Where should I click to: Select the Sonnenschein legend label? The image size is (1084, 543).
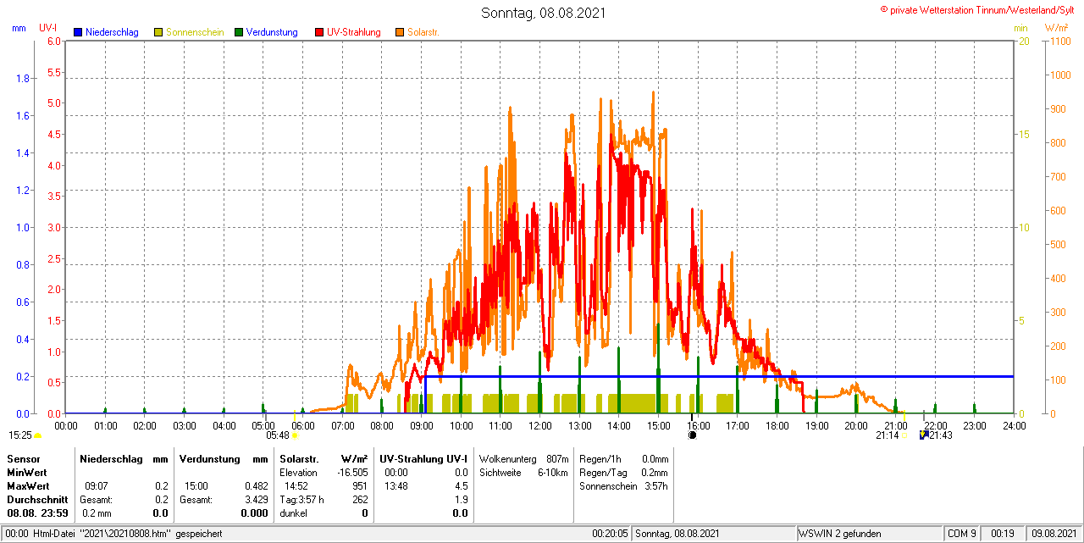pos(195,32)
